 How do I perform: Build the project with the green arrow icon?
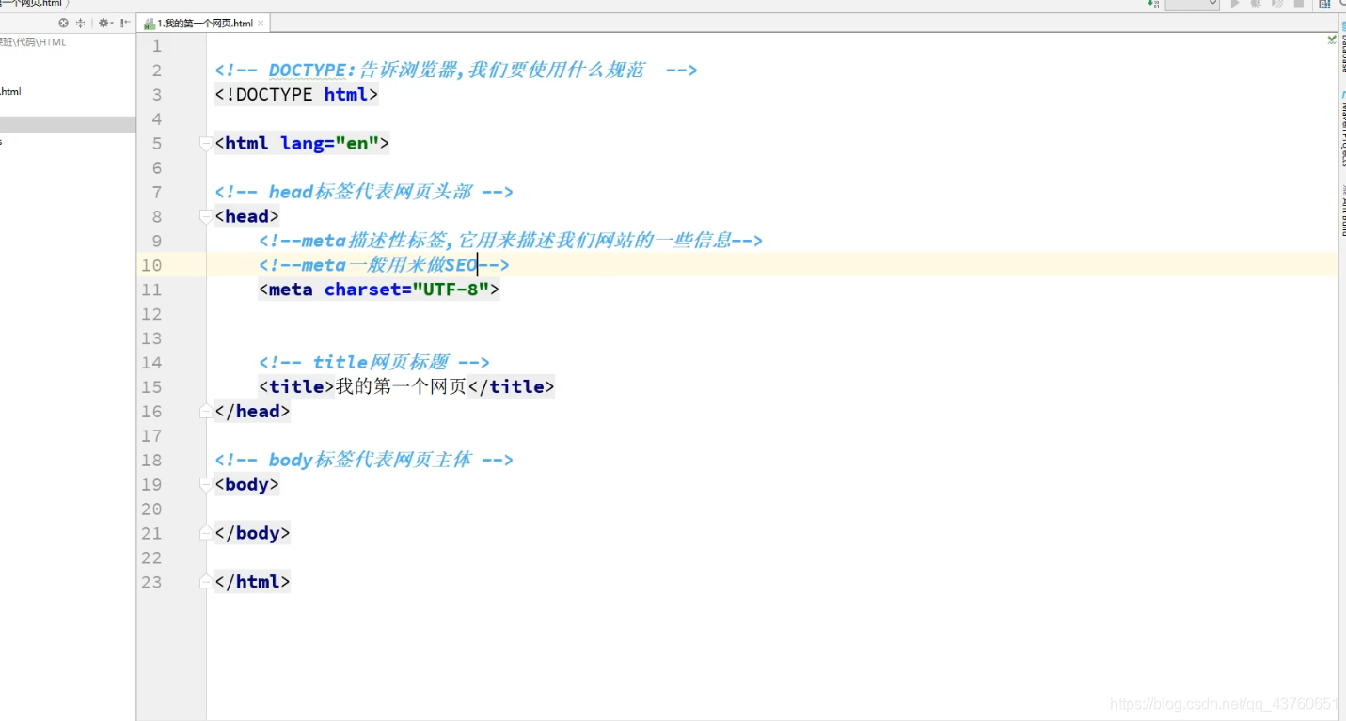(1153, 4)
